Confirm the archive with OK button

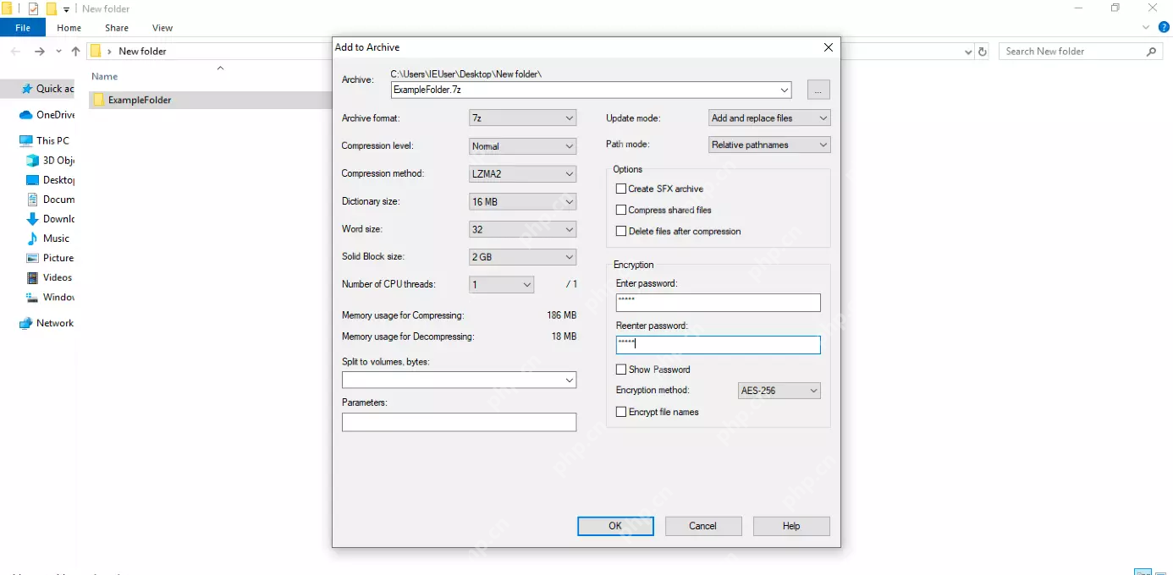pyautogui.click(x=615, y=526)
